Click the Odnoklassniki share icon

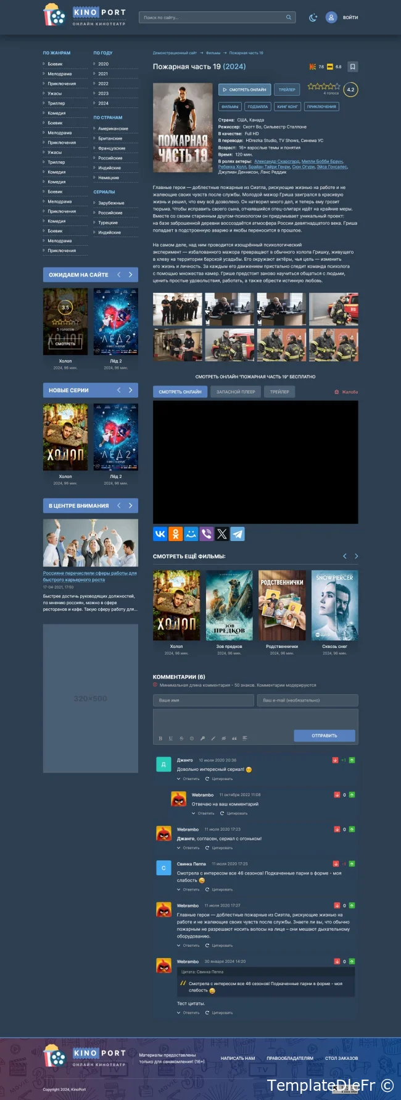click(x=176, y=534)
